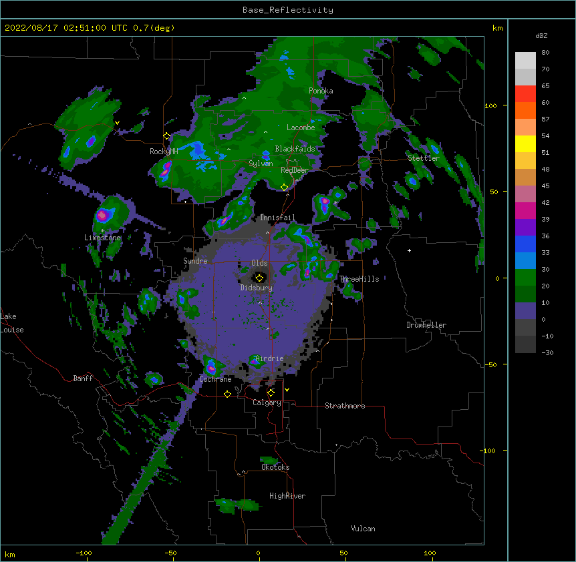The width and height of the screenshot is (576, 562).
Task: Click the RockyMH label
Action: [164, 152]
